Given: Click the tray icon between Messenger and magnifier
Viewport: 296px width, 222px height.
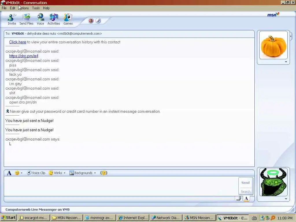Looking at the screenshot, I should point(268,218).
